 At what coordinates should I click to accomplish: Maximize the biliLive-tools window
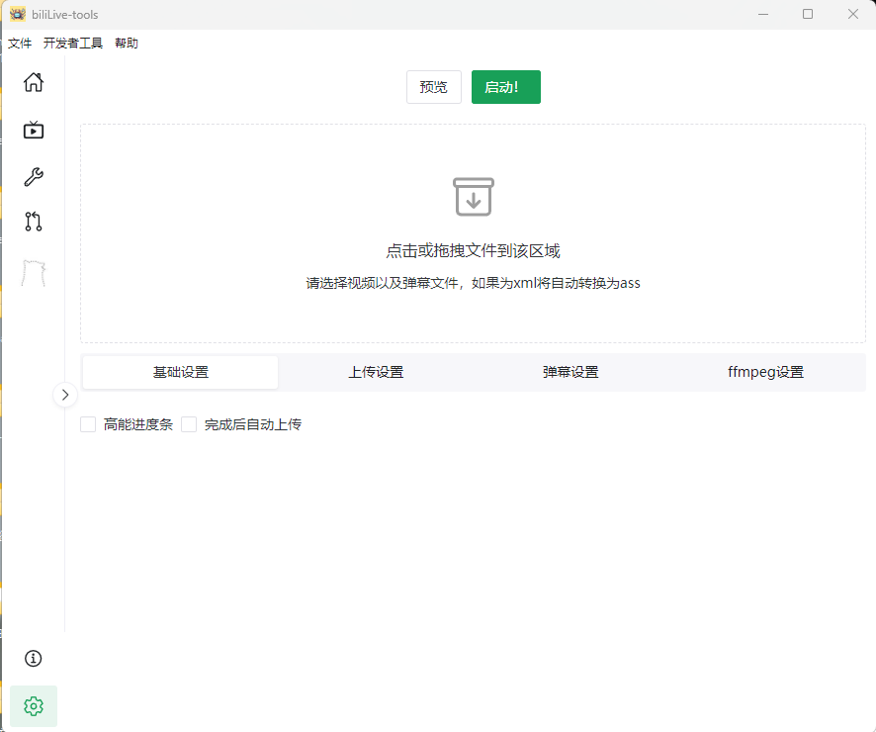coord(808,14)
